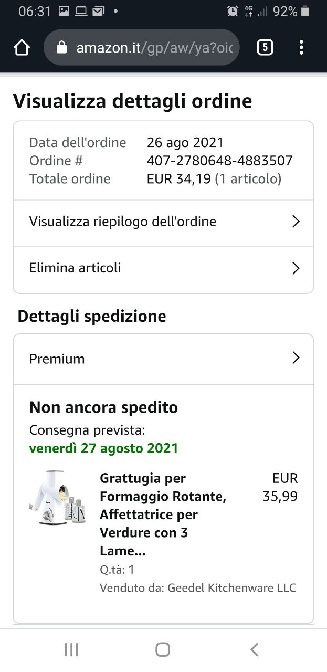
Task: Tap the alarm icon in status bar
Action: (233, 11)
